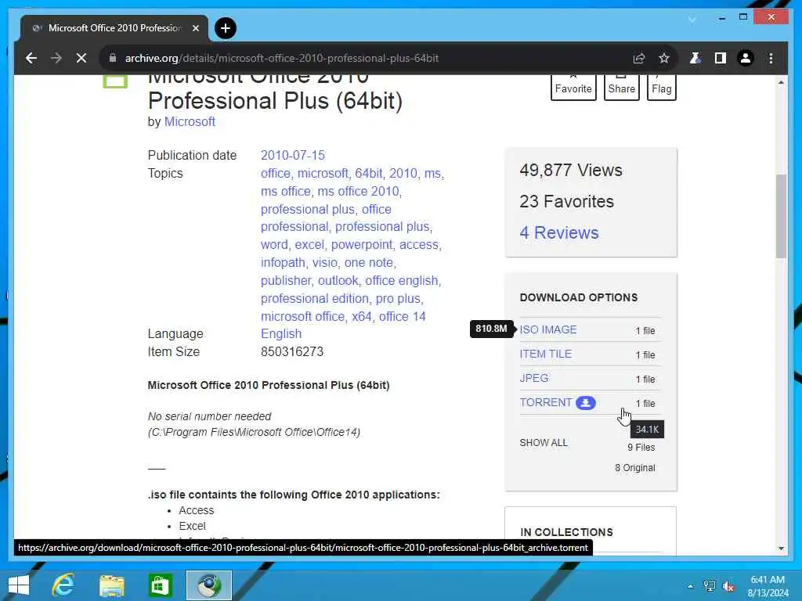
Task: Open the Windows Start button
Action: [x=19, y=585]
